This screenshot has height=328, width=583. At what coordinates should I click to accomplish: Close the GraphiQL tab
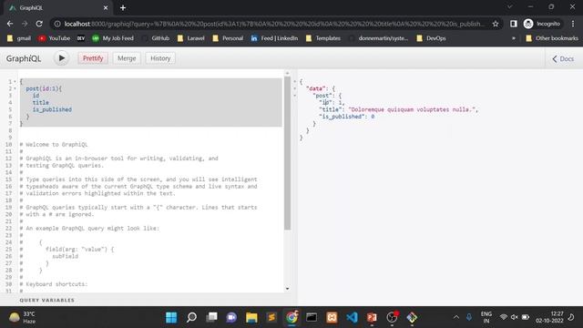pyautogui.click(x=106, y=8)
